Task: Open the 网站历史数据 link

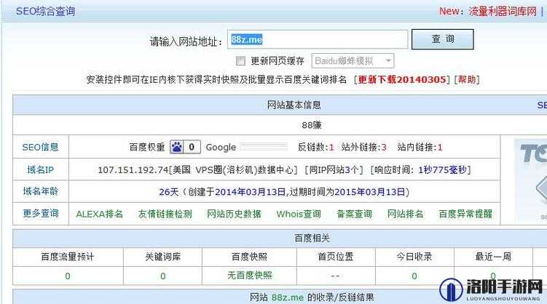Action: [234, 214]
